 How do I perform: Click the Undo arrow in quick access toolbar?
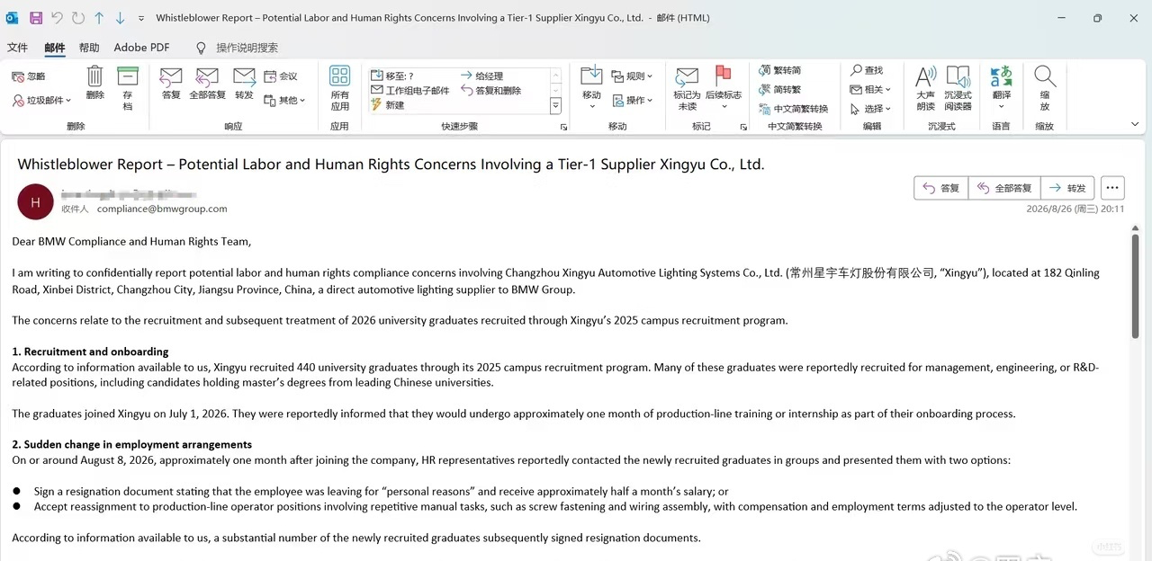58,18
